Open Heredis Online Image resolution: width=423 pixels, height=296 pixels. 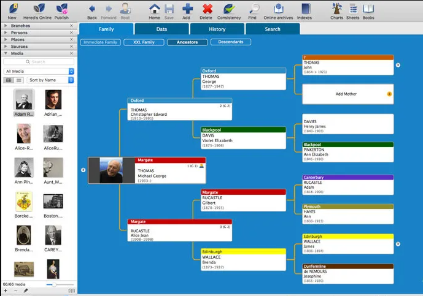[39, 9]
